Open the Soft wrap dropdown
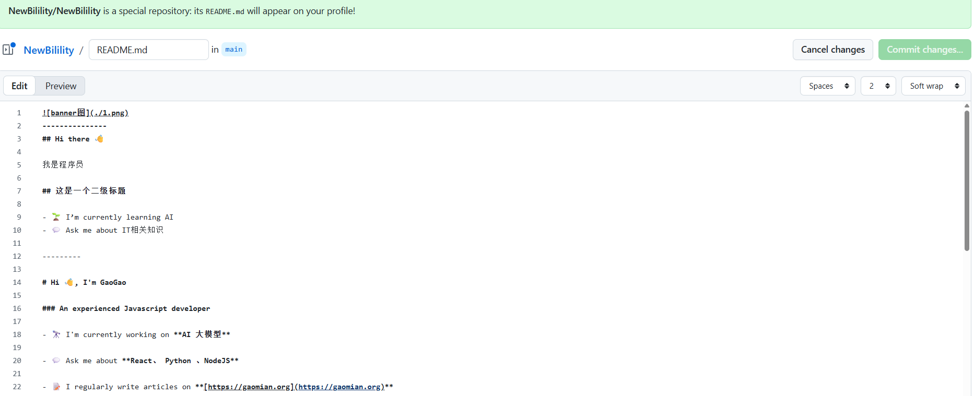 (x=933, y=86)
